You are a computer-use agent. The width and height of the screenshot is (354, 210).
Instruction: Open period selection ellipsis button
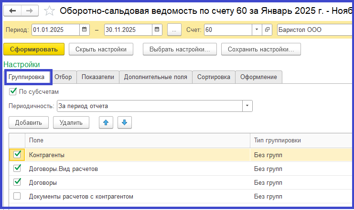click(x=174, y=30)
